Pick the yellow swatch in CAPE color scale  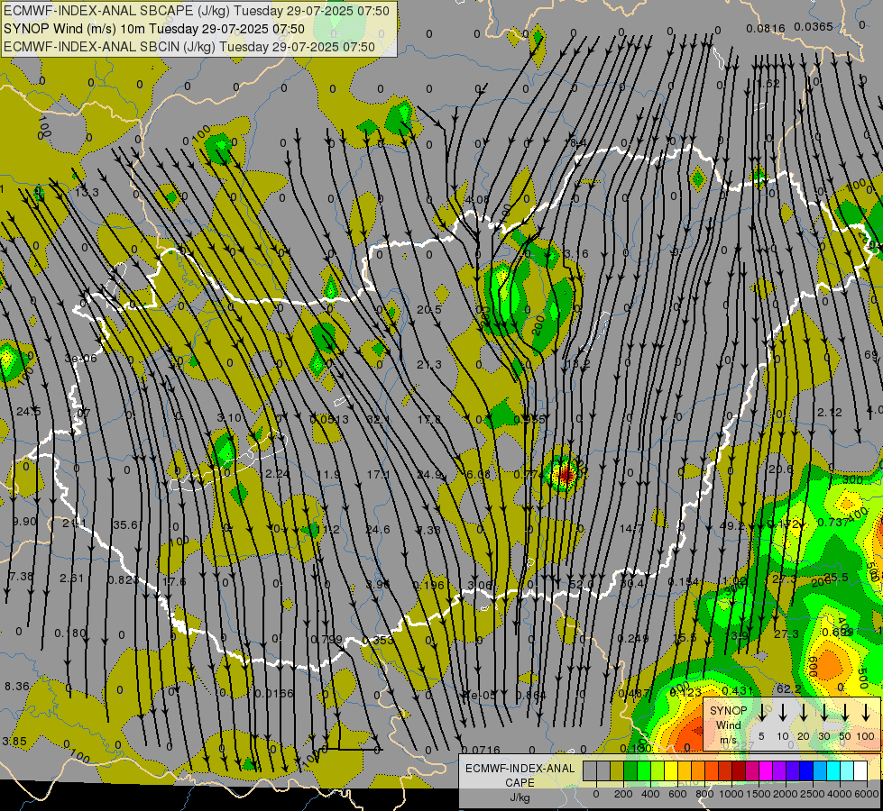(671, 771)
